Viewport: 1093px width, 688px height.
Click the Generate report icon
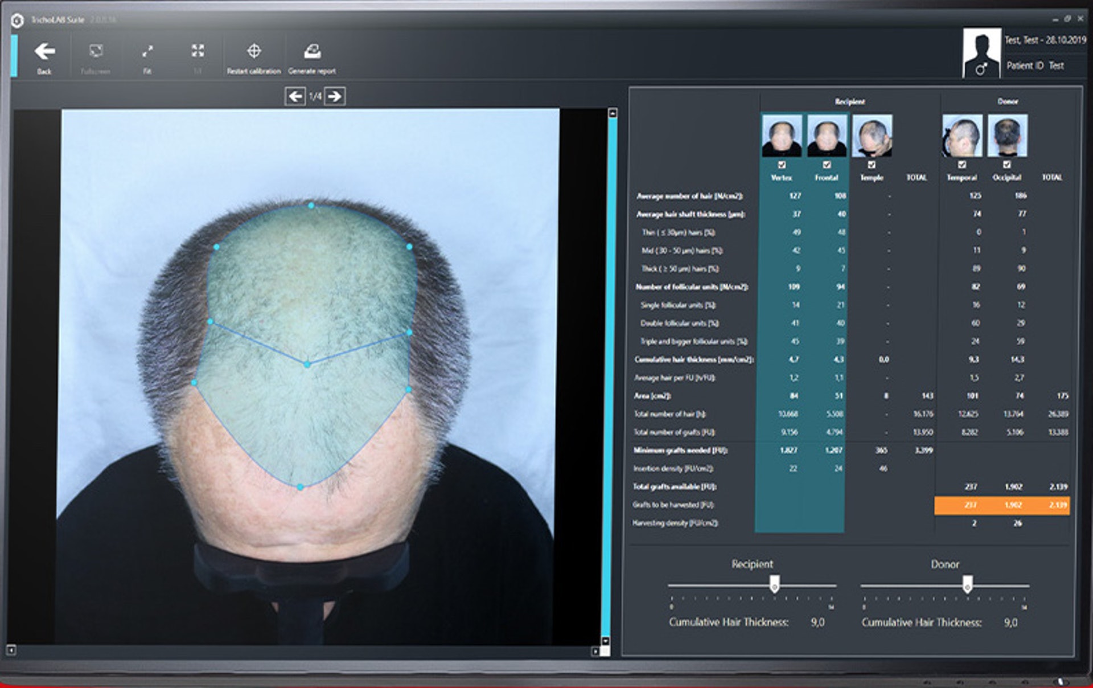point(312,51)
